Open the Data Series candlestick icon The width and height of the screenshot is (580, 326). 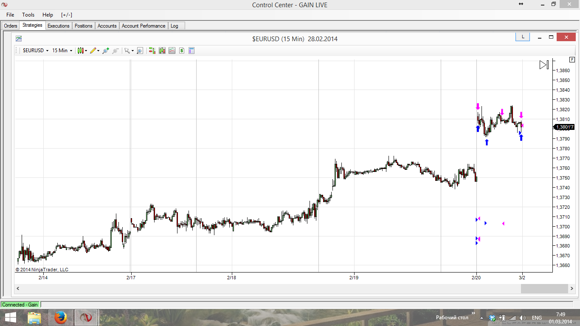coord(162,51)
